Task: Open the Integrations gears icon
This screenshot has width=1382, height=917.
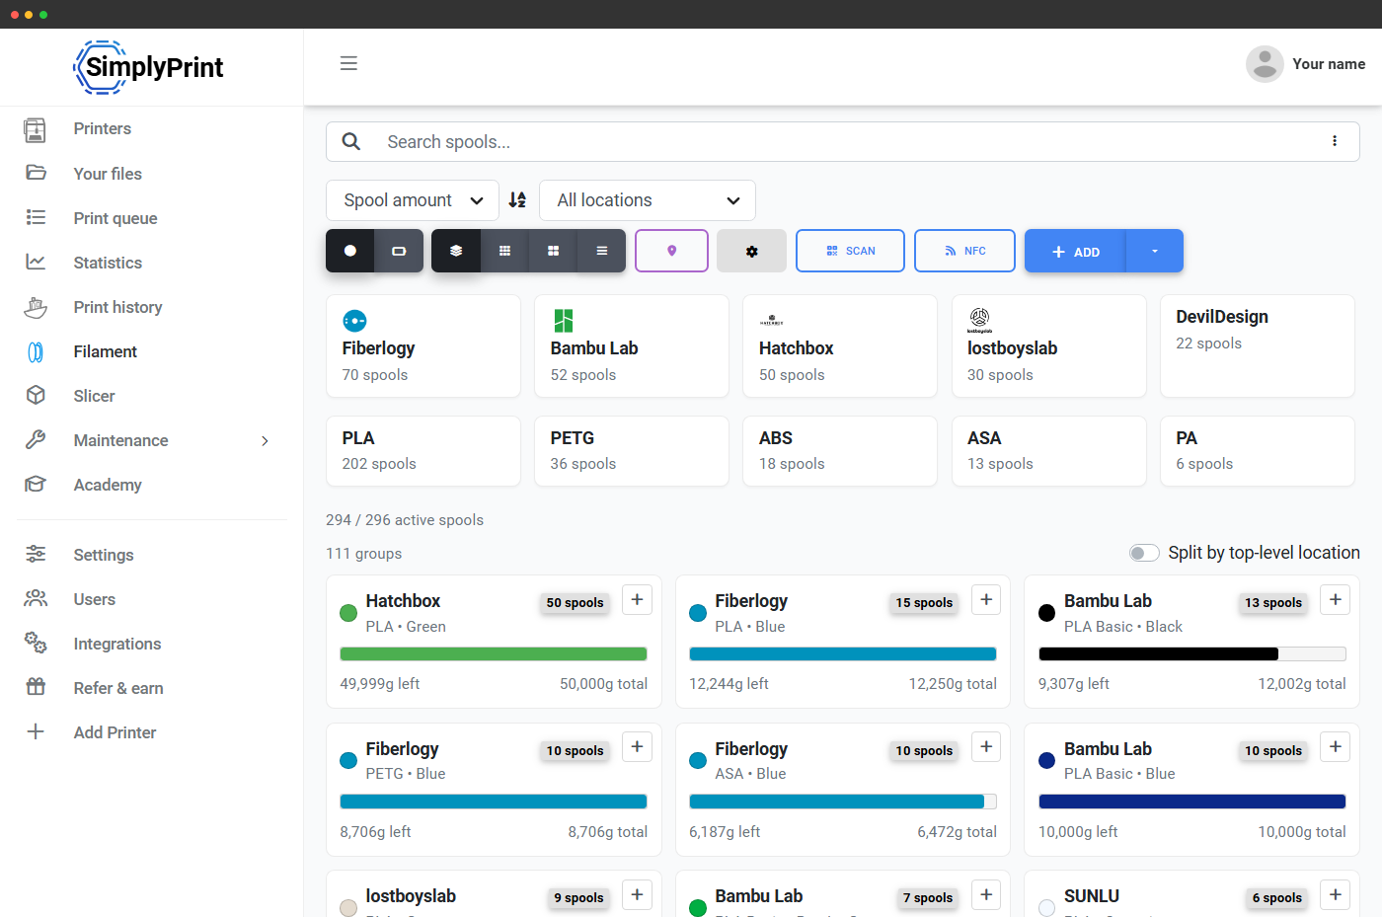Action: tap(36, 643)
